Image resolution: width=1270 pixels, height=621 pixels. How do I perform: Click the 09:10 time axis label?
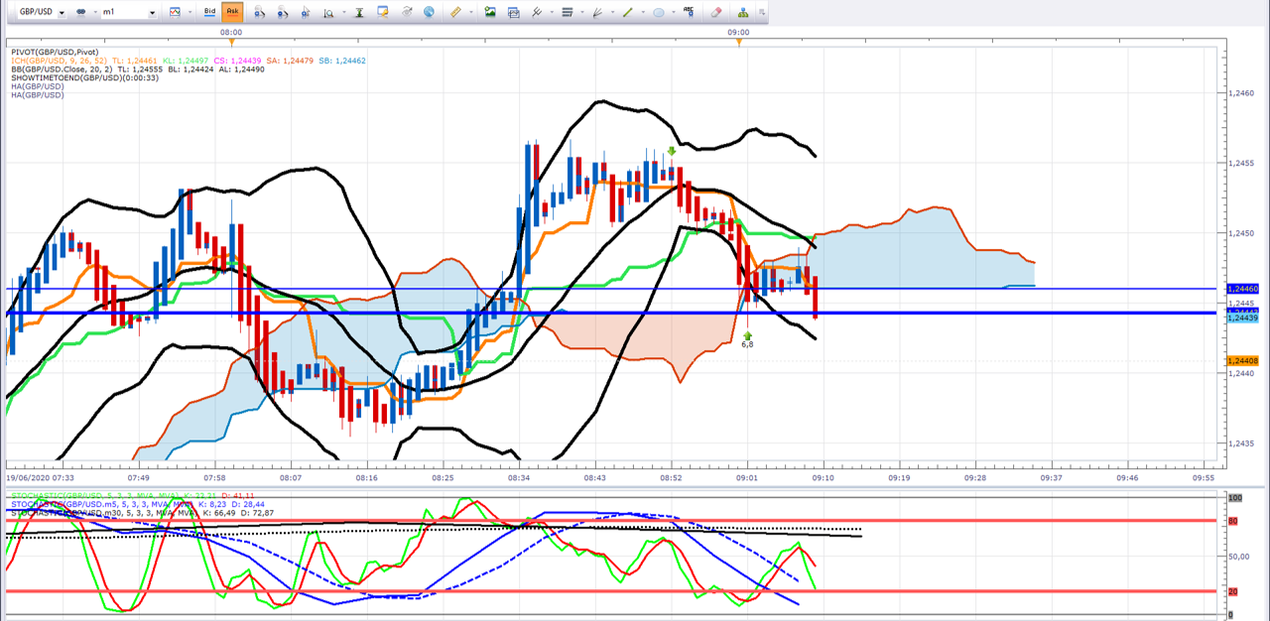coord(823,477)
